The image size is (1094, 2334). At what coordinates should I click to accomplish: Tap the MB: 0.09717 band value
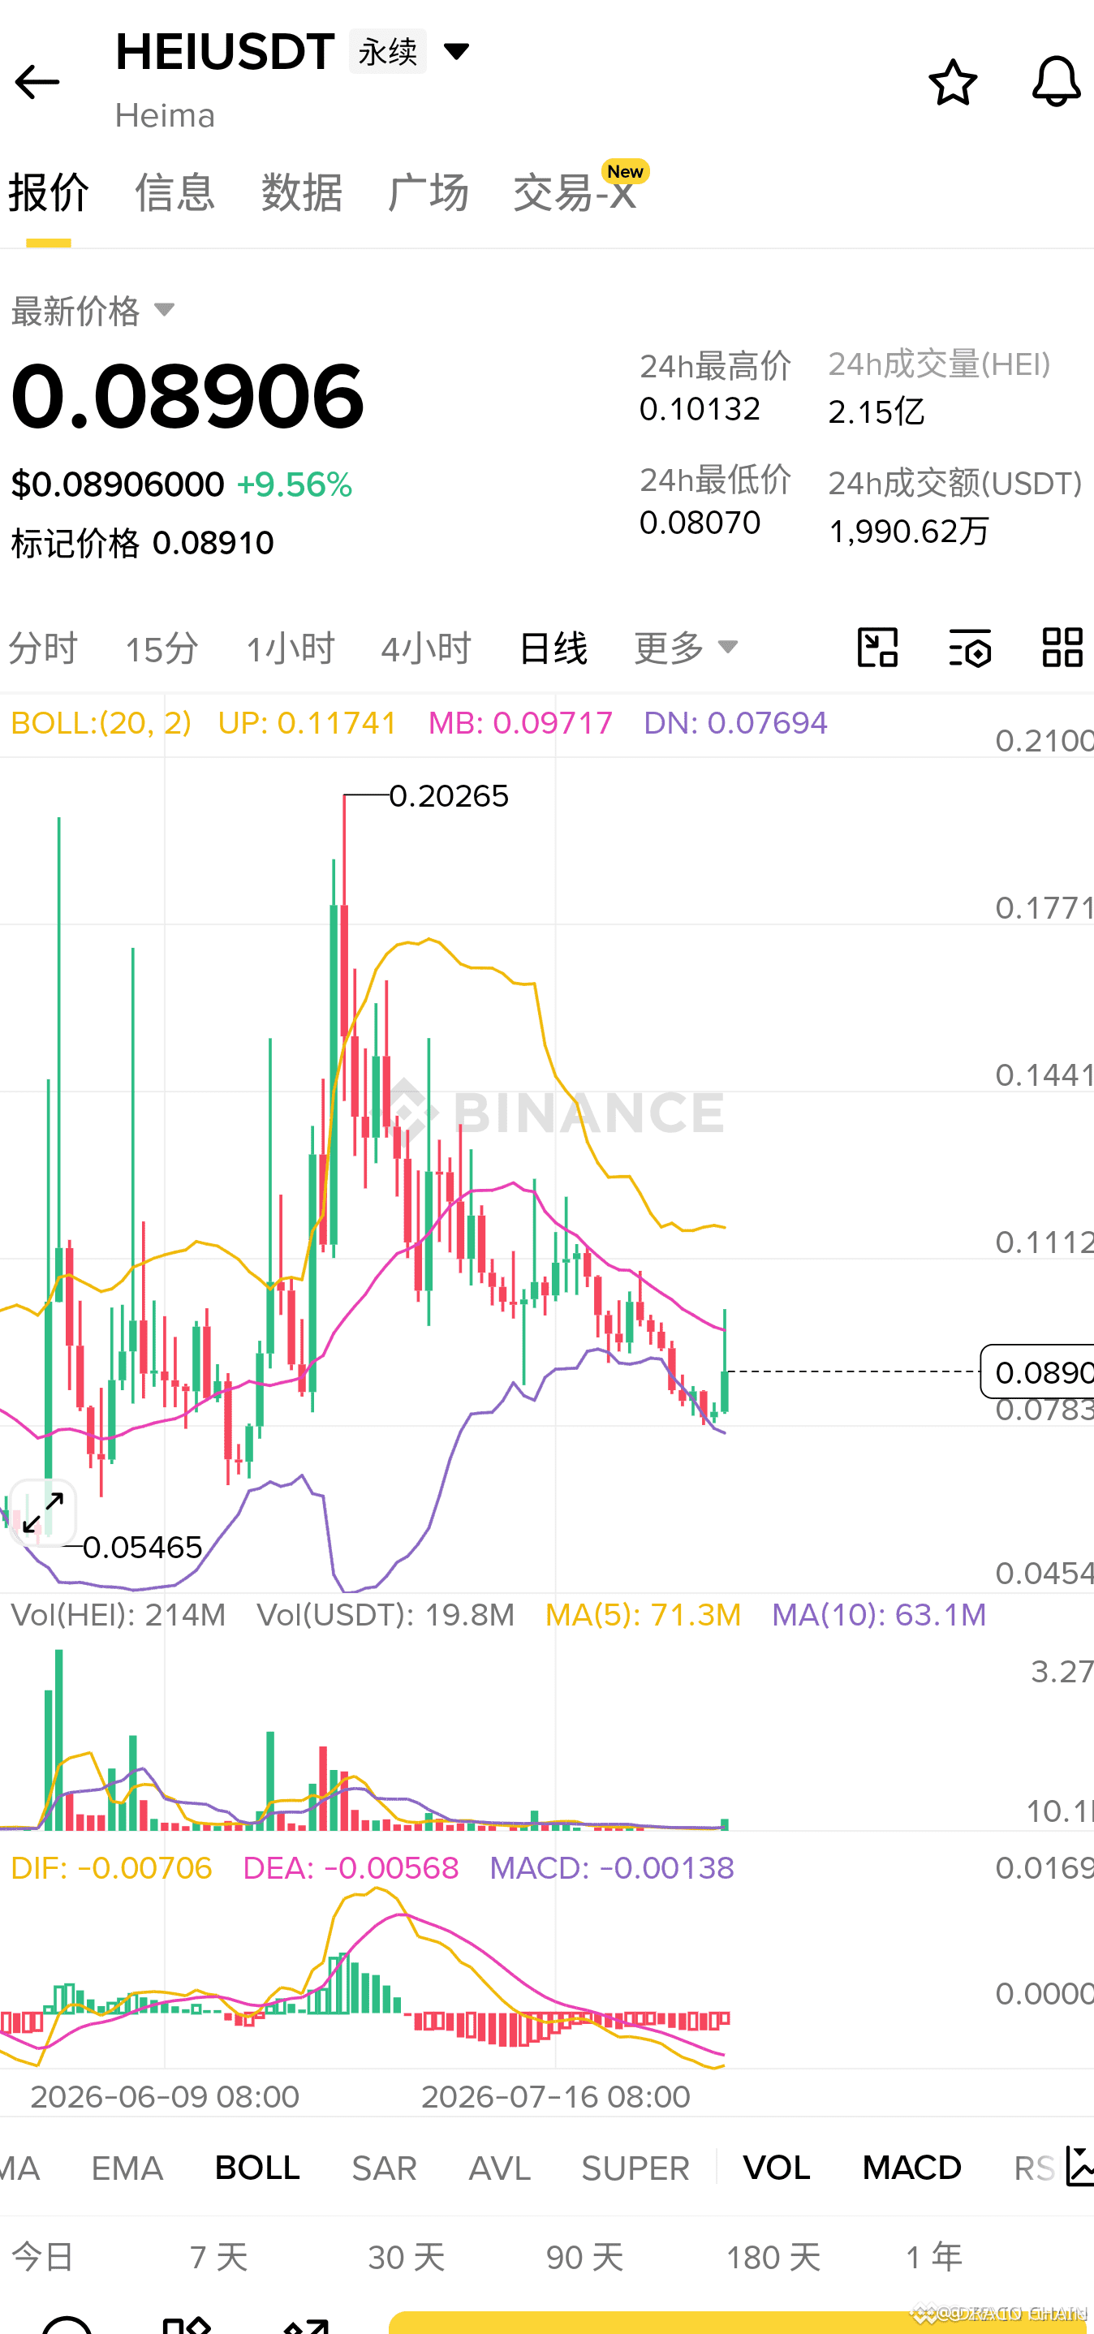pos(520,723)
